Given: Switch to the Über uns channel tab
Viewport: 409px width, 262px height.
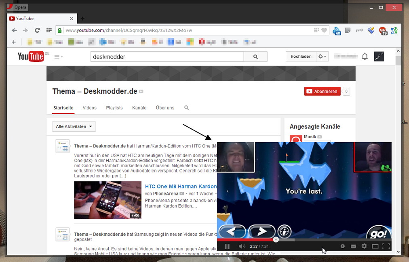Looking at the screenshot, I should [165, 108].
